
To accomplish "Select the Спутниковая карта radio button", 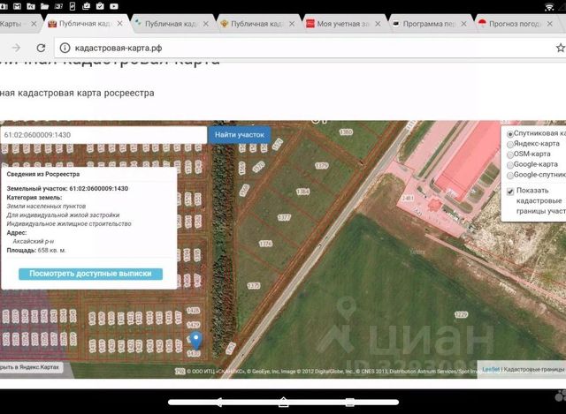I will click(x=510, y=134).
